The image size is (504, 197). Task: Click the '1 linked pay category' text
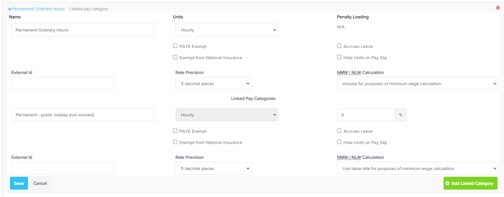click(88, 9)
